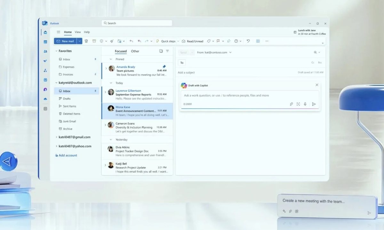
Task: Click the microphone icon in Copilot draft box
Action: 305,104
